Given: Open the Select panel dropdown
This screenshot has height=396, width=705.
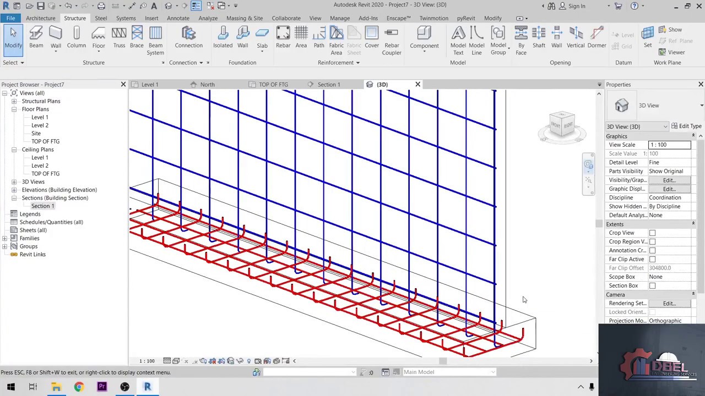Looking at the screenshot, I should (13, 63).
